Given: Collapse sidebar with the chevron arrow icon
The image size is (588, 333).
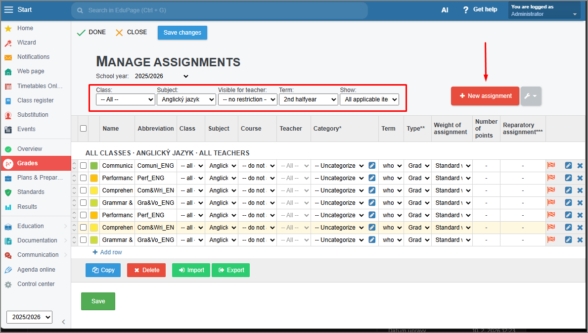Looking at the screenshot, I should (x=63, y=322).
